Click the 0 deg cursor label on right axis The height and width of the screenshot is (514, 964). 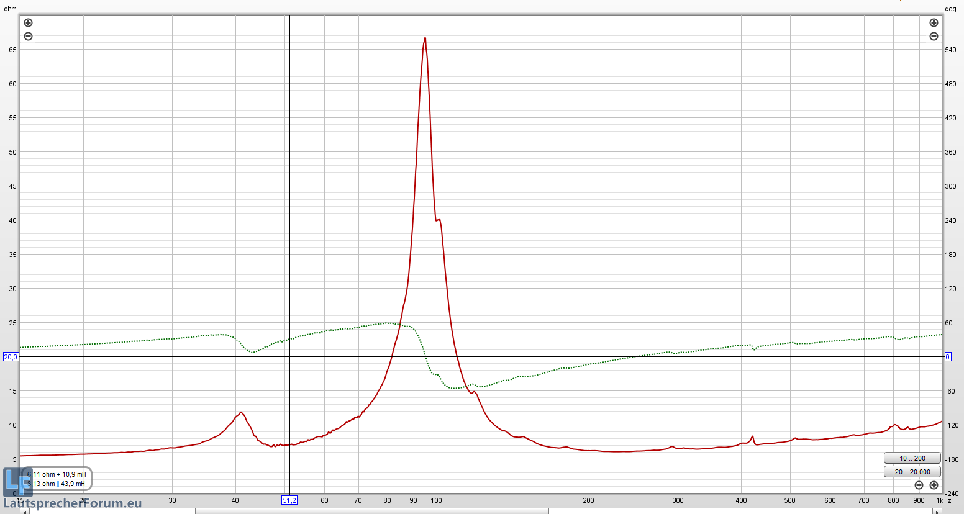tap(948, 357)
